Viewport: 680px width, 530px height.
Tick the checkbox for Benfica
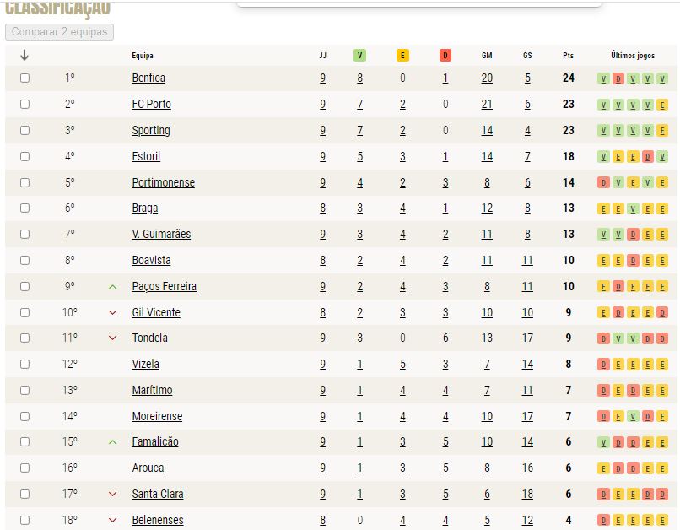[24, 78]
